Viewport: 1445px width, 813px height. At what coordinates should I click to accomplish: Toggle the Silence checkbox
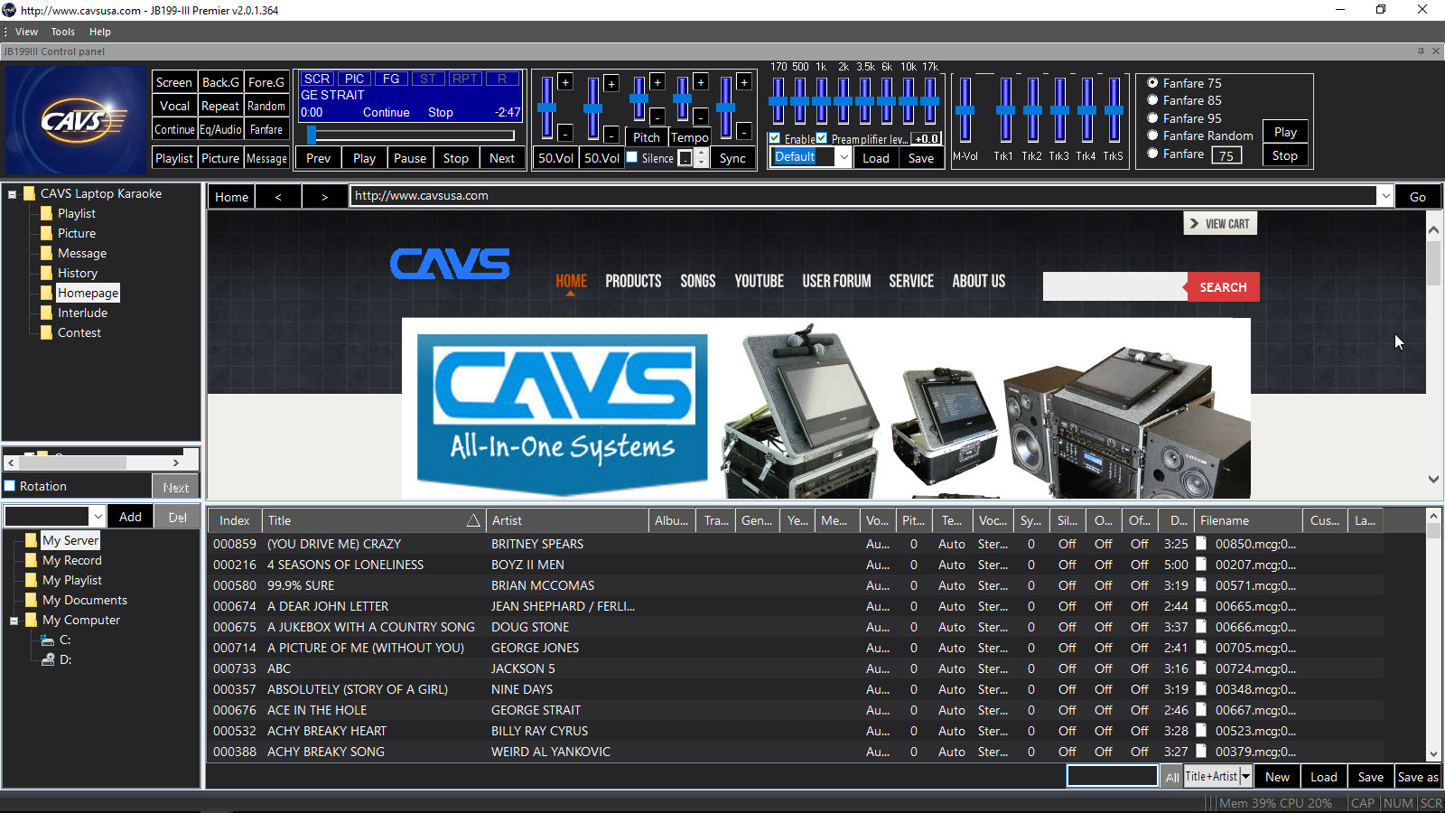(632, 157)
